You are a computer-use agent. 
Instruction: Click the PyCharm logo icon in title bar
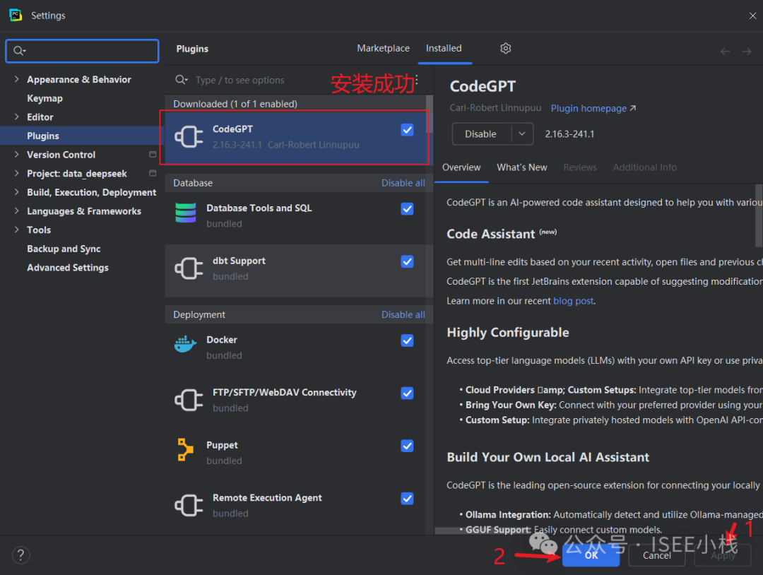pos(16,15)
